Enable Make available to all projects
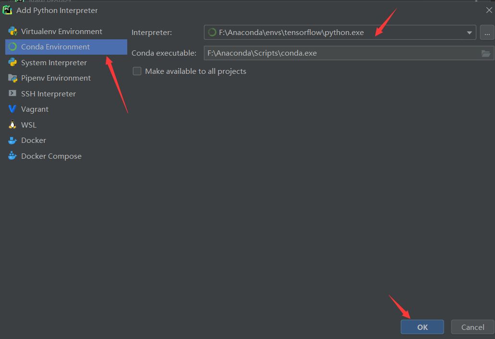The height and width of the screenshot is (339, 495). pos(137,71)
